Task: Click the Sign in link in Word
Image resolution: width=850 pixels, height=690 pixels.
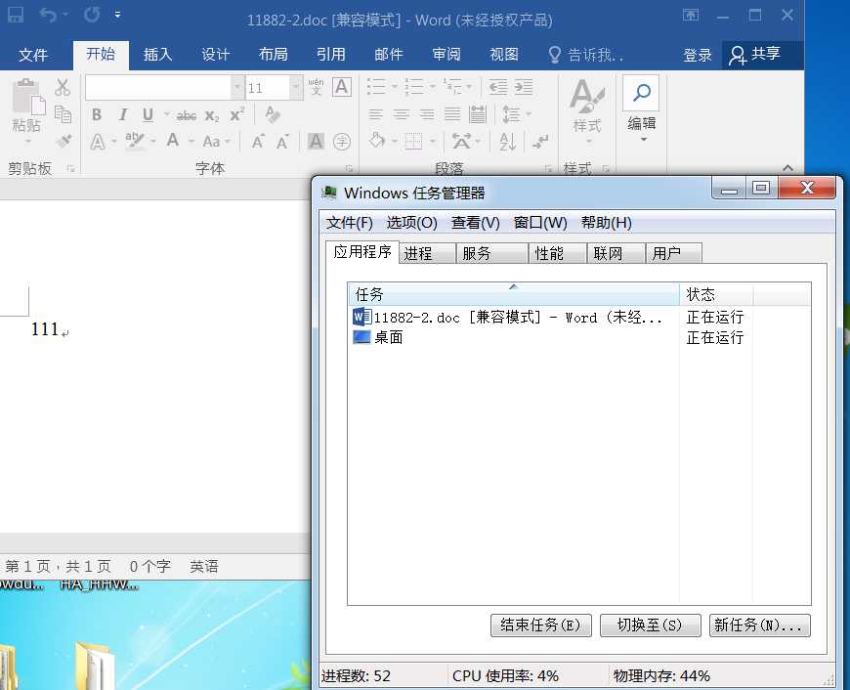Action: click(x=698, y=55)
